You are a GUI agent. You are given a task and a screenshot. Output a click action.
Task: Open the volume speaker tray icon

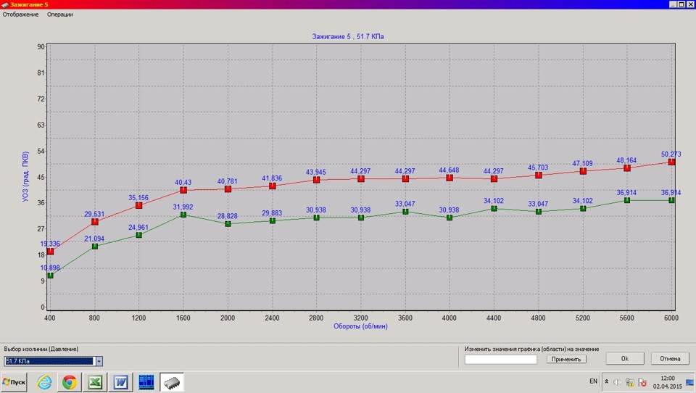pyautogui.click(x=617, y=382)
